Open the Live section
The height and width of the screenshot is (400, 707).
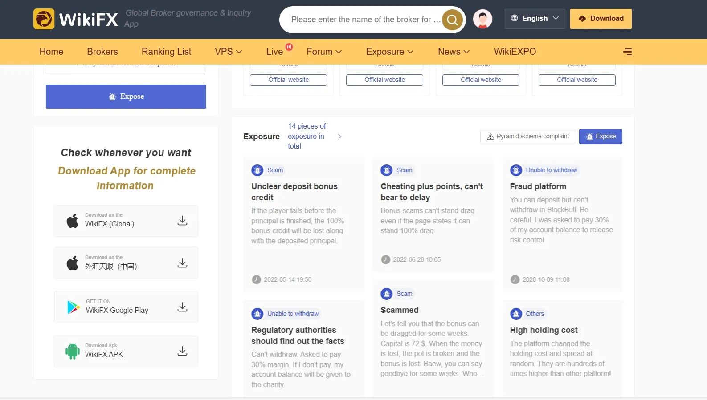tap(274, 52)
